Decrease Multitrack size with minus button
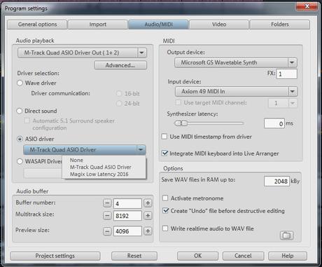 (x=107, y=215)
